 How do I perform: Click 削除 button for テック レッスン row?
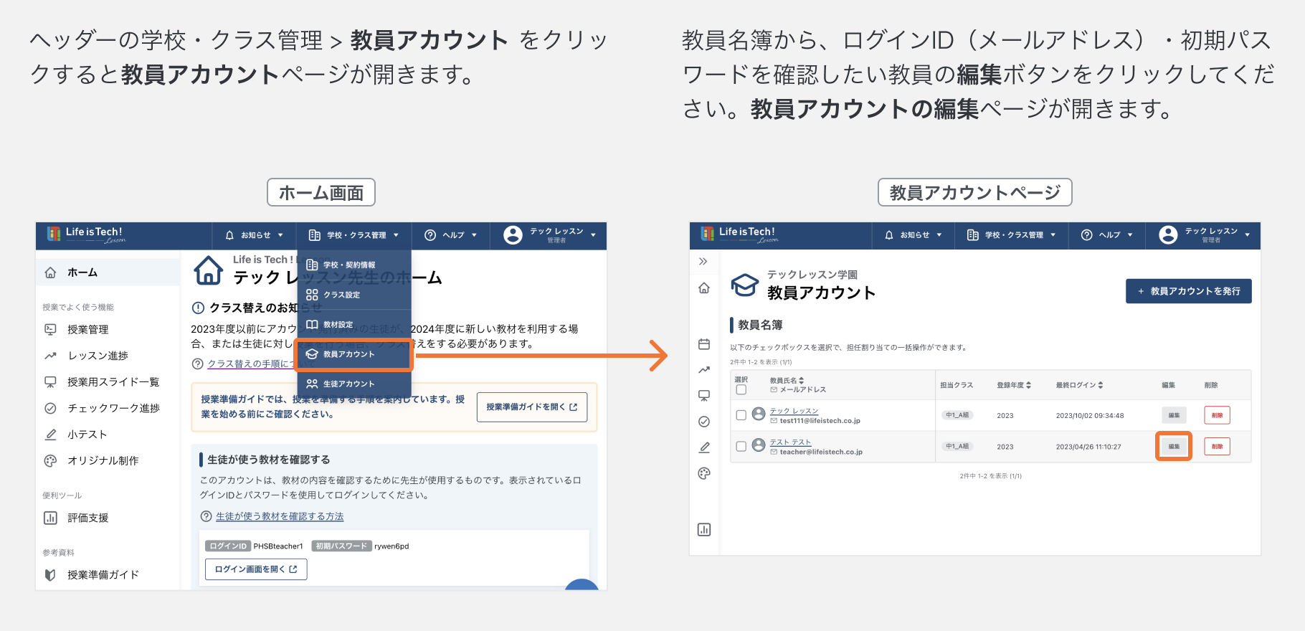click(1217, 415)
